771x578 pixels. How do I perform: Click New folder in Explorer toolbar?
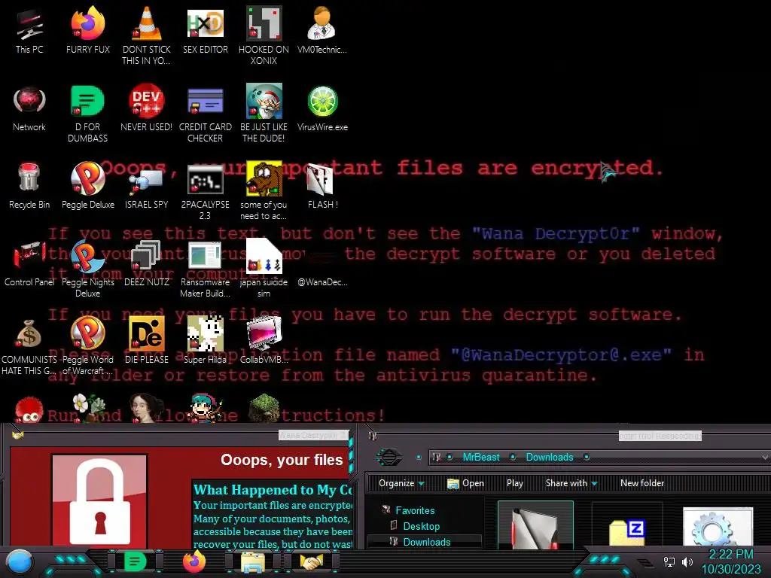click(x=642, y=483)
